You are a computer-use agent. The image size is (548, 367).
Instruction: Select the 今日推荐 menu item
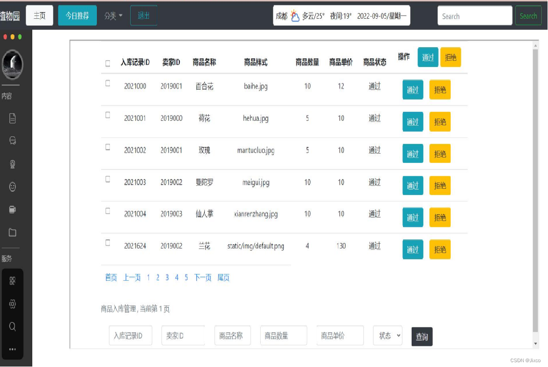[x=77, y=15]
